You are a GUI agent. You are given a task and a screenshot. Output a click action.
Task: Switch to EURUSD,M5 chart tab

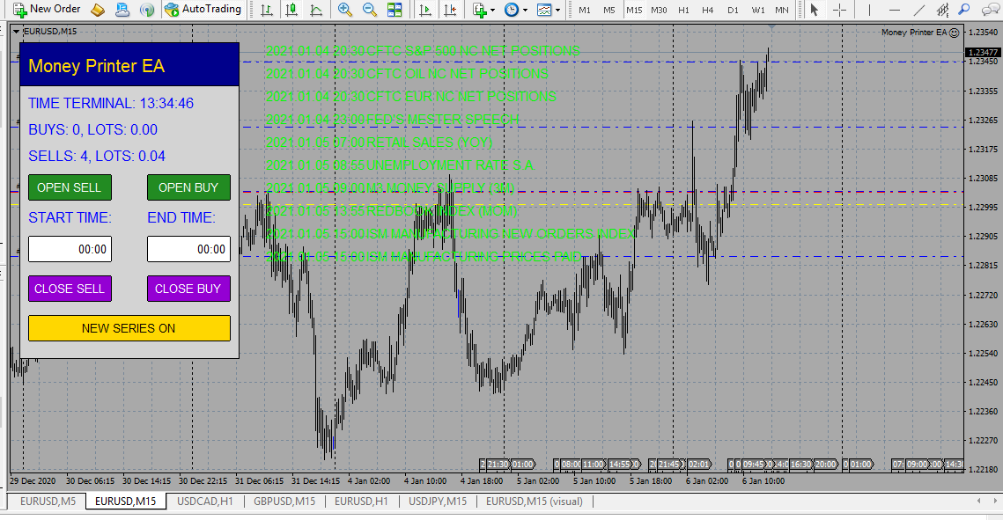[48, 502]
